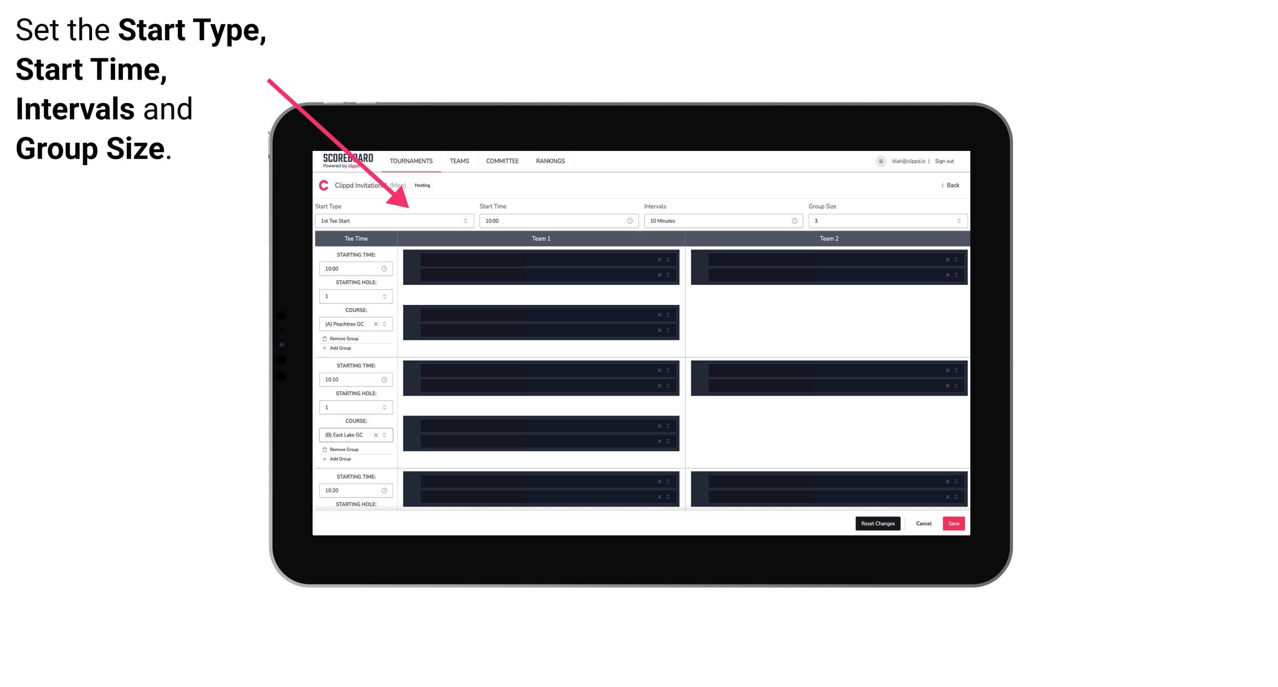Click the Save button
The image size is (1278, 687).
click(954, 523)
